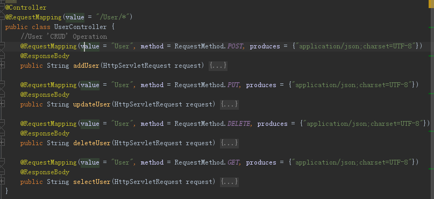Expand the updateUser method fold plus icon
Image resolution: width=434 pixels, height=199 pixels.
tap(2, 104)
